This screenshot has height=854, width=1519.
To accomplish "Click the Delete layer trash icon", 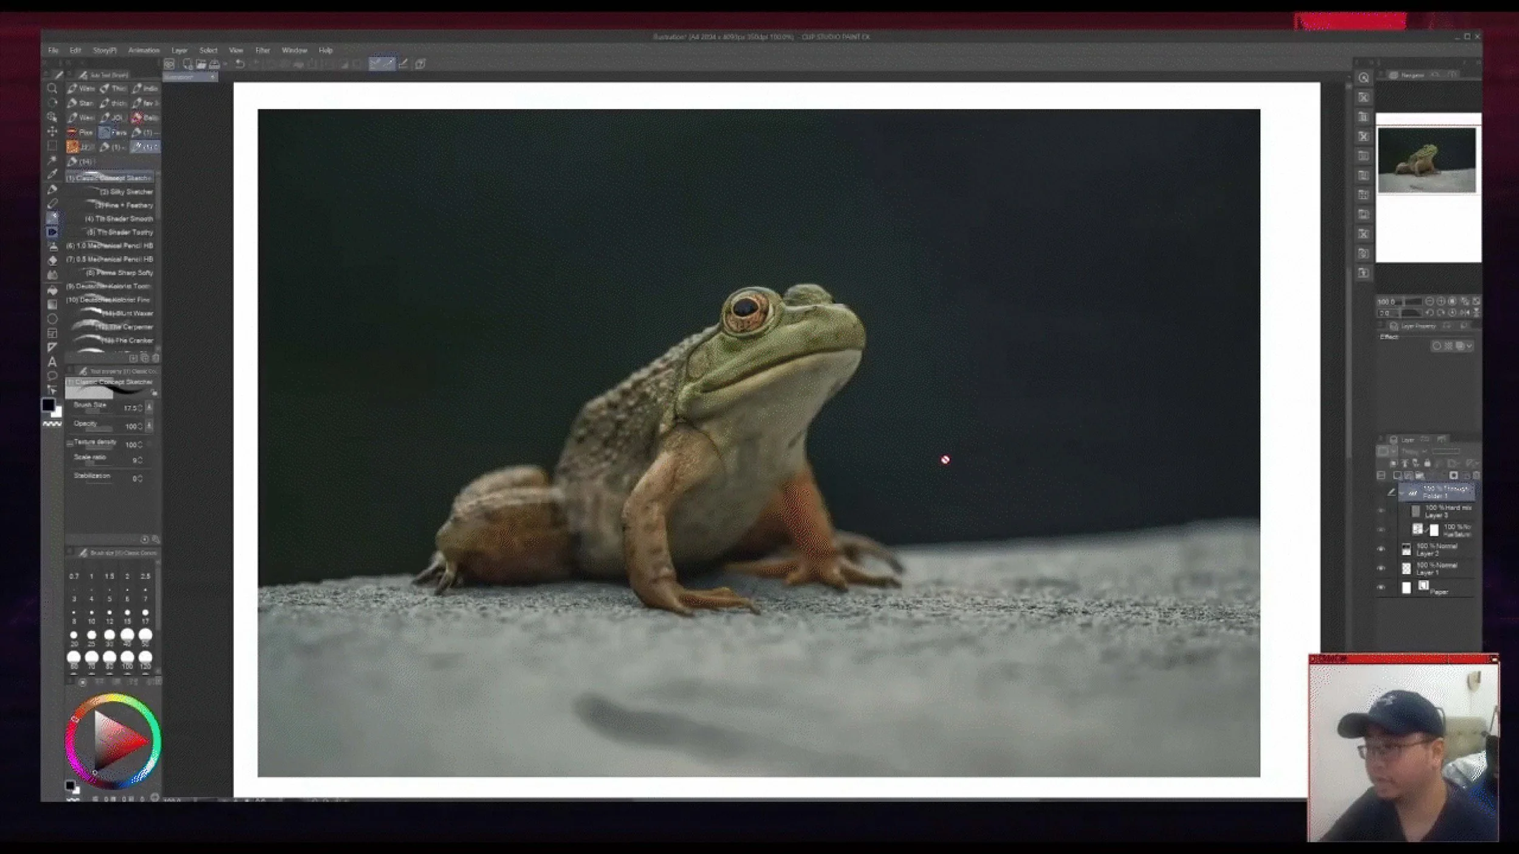I will click(x=1476, y=476).
